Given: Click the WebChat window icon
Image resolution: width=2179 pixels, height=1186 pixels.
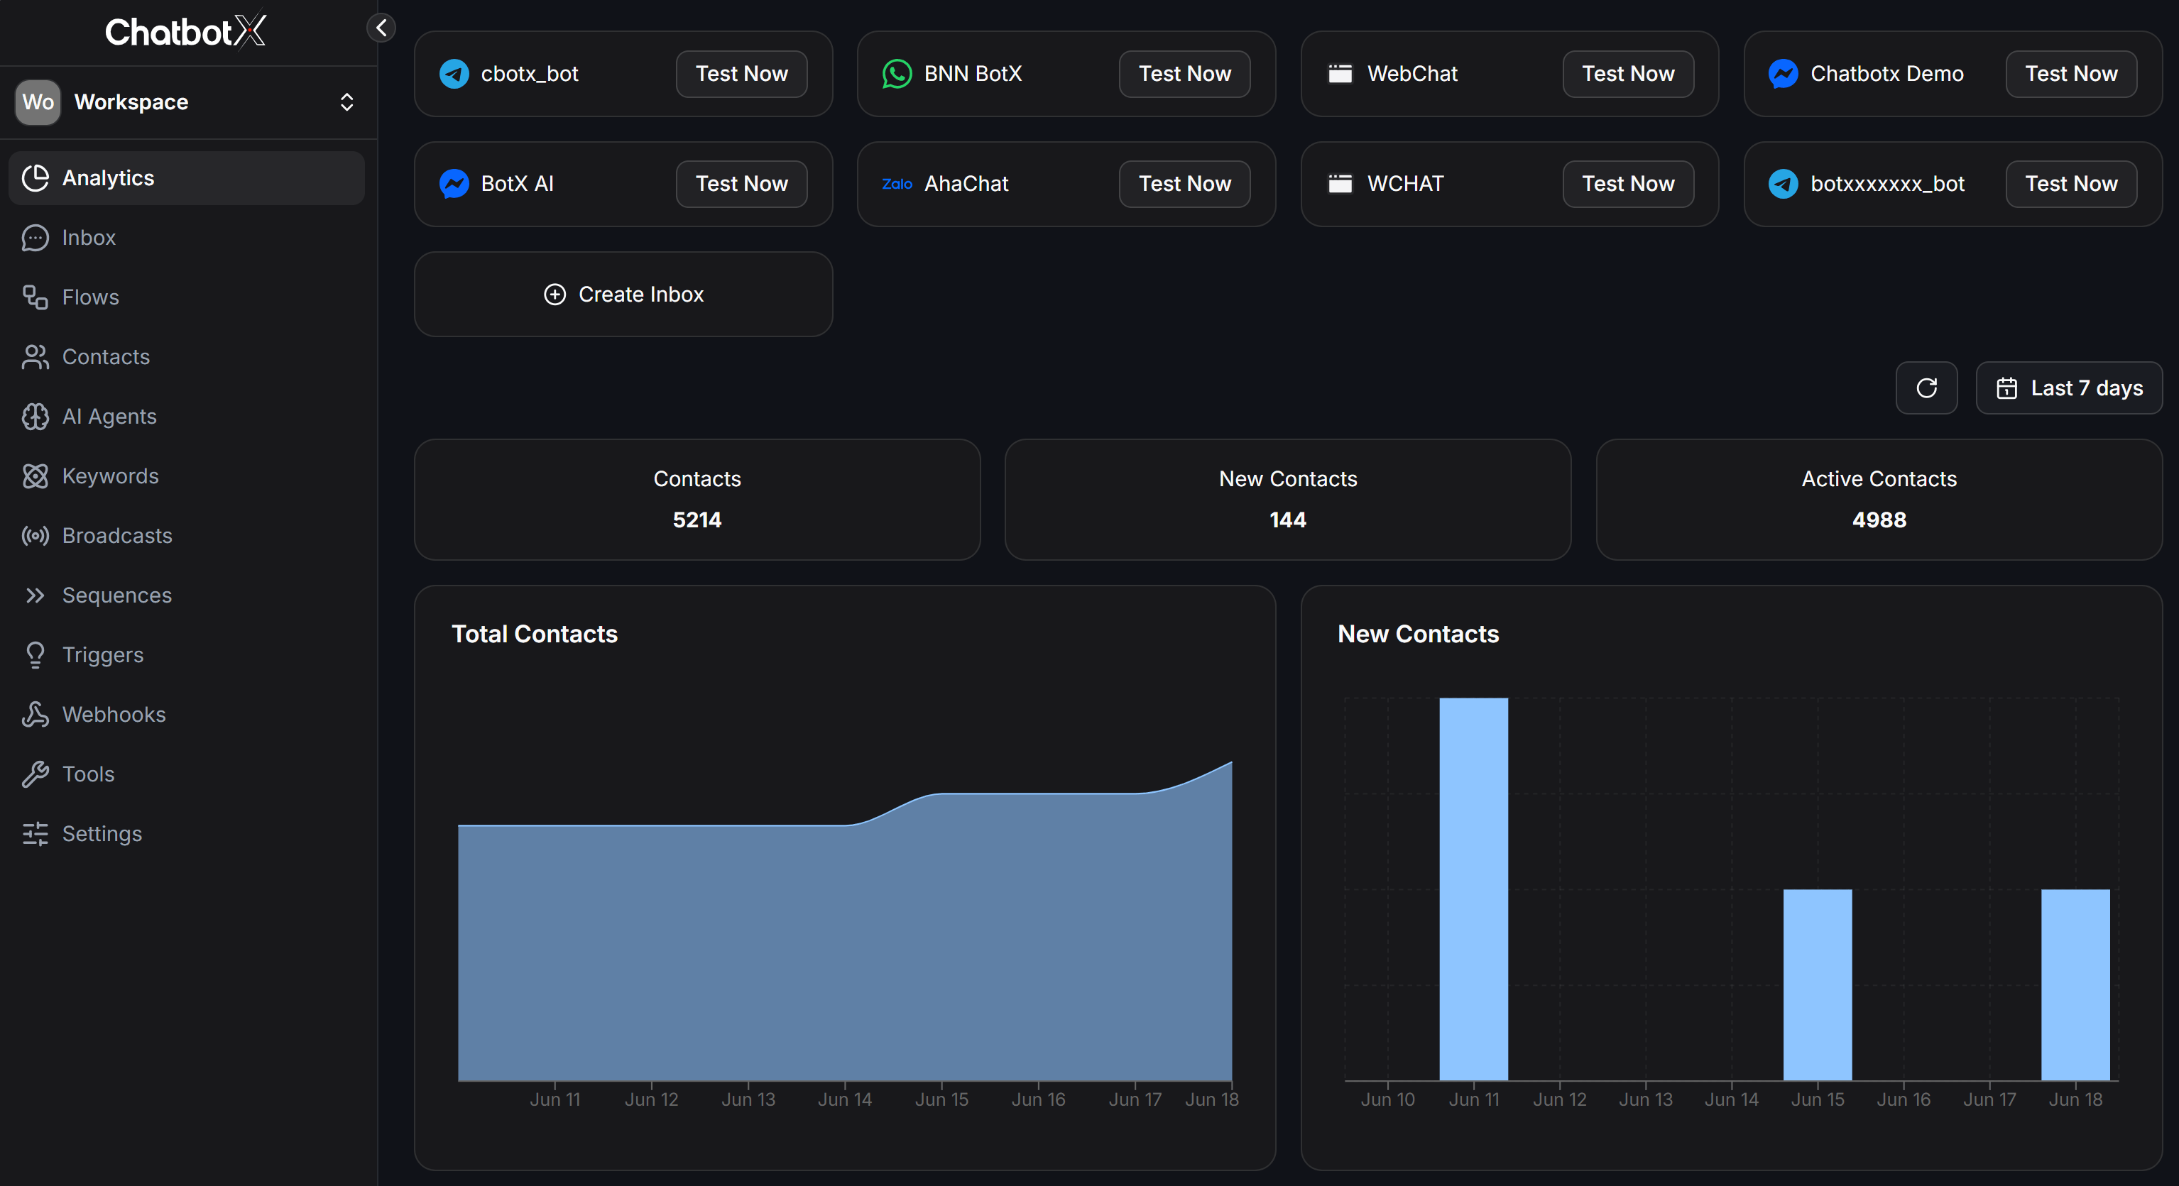Looking at the screenshot, I should [x=1340, y=74].
